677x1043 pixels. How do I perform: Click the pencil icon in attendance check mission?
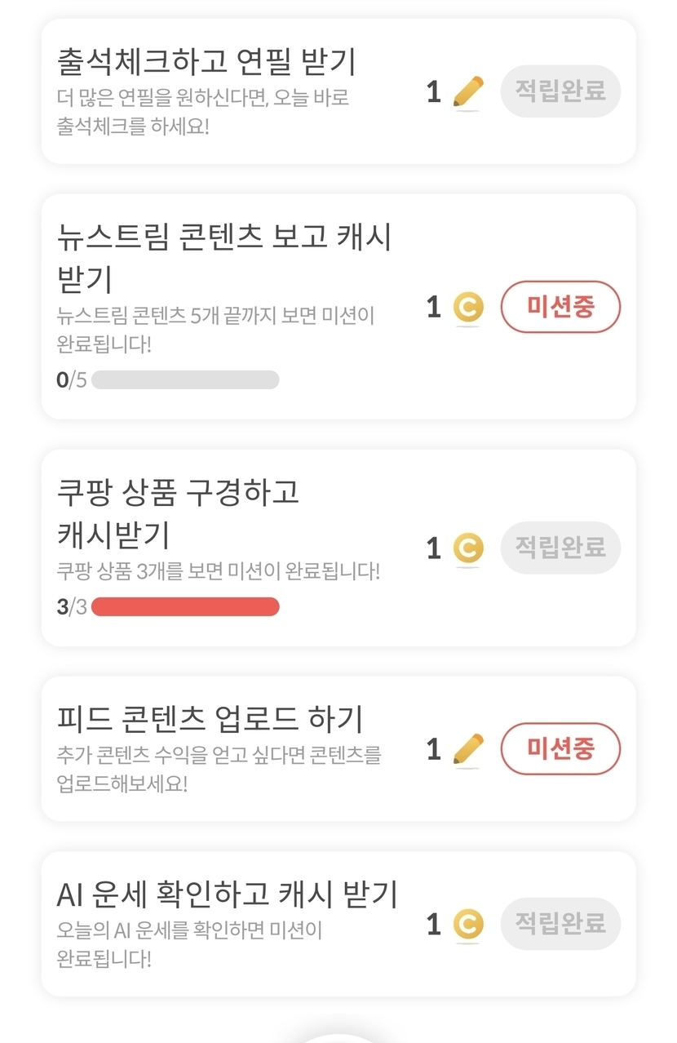coord(468,92)
